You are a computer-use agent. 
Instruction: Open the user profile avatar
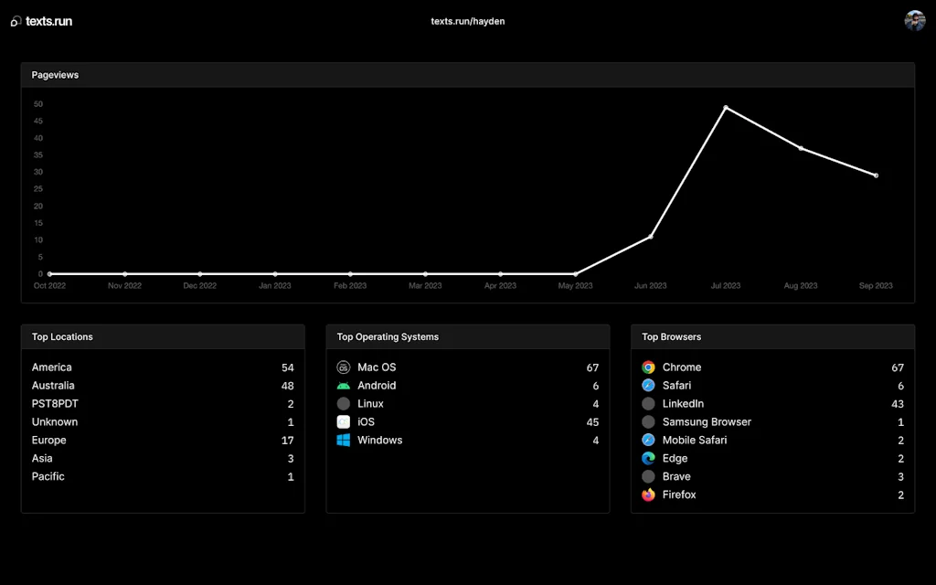point(914,21)
